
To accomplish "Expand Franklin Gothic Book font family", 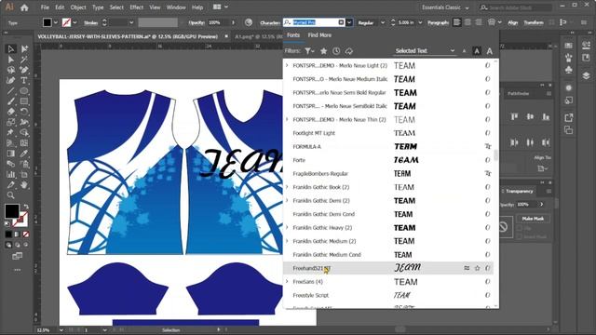I will (x=287, y=187).
